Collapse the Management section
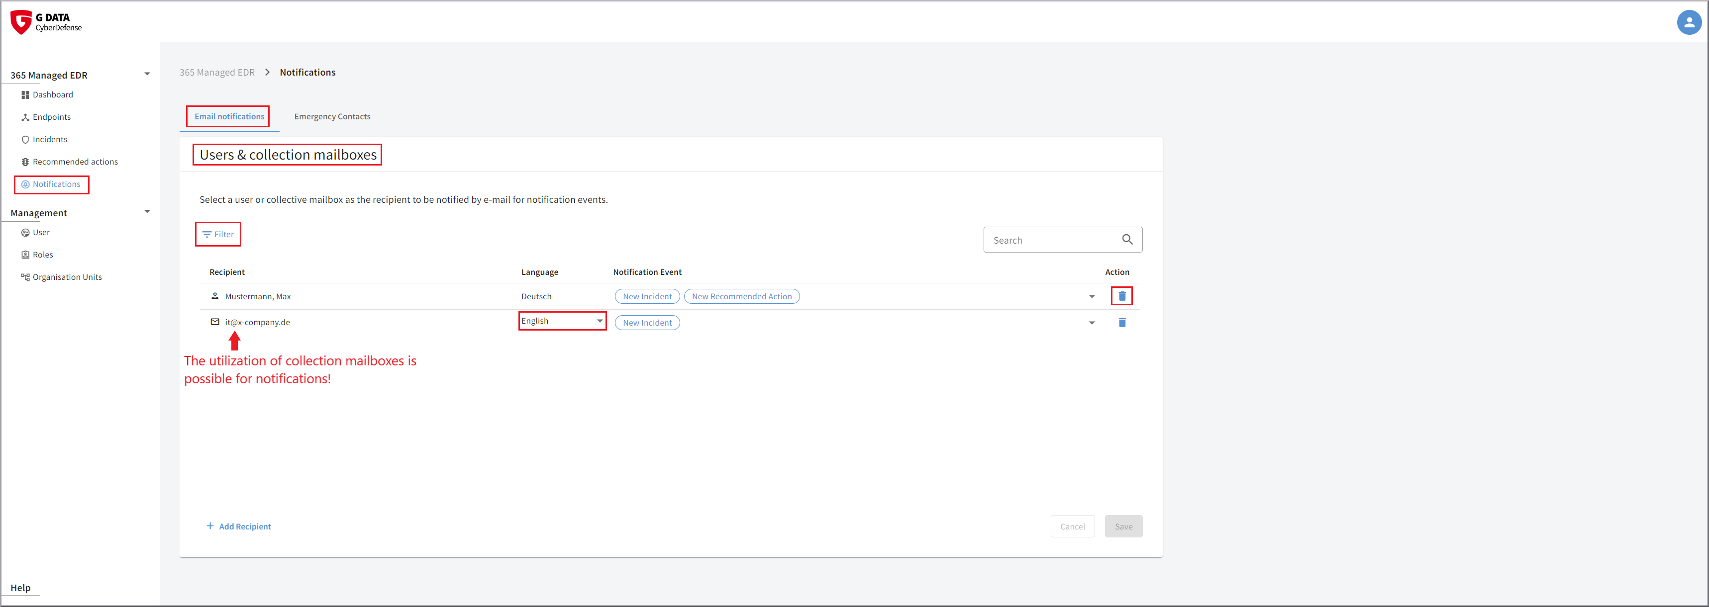This screenshot has width=1709, height=607. click(147, 212)
